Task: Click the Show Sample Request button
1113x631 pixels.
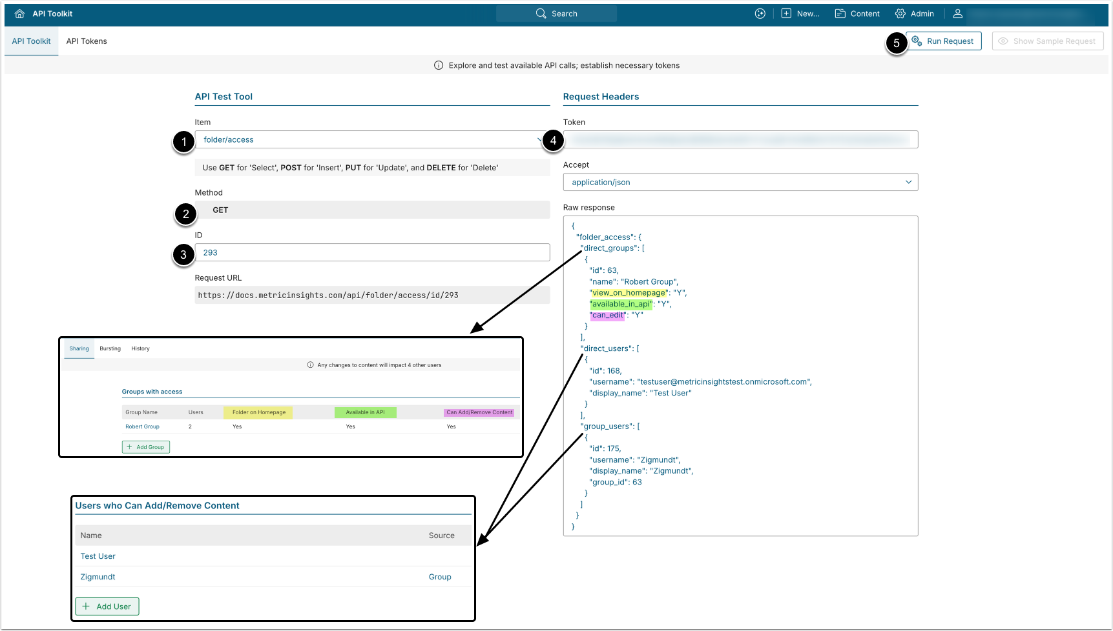Action: pos(1047,41)
